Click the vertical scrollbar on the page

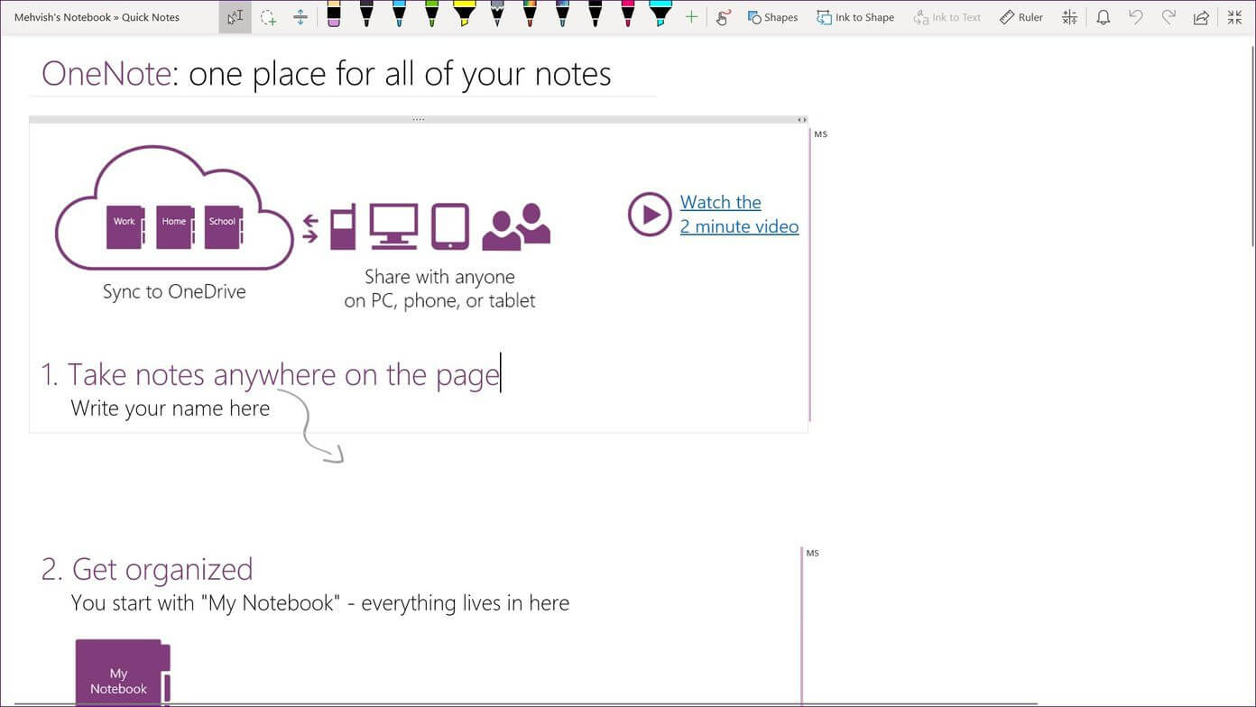[x=1253, y=144]
